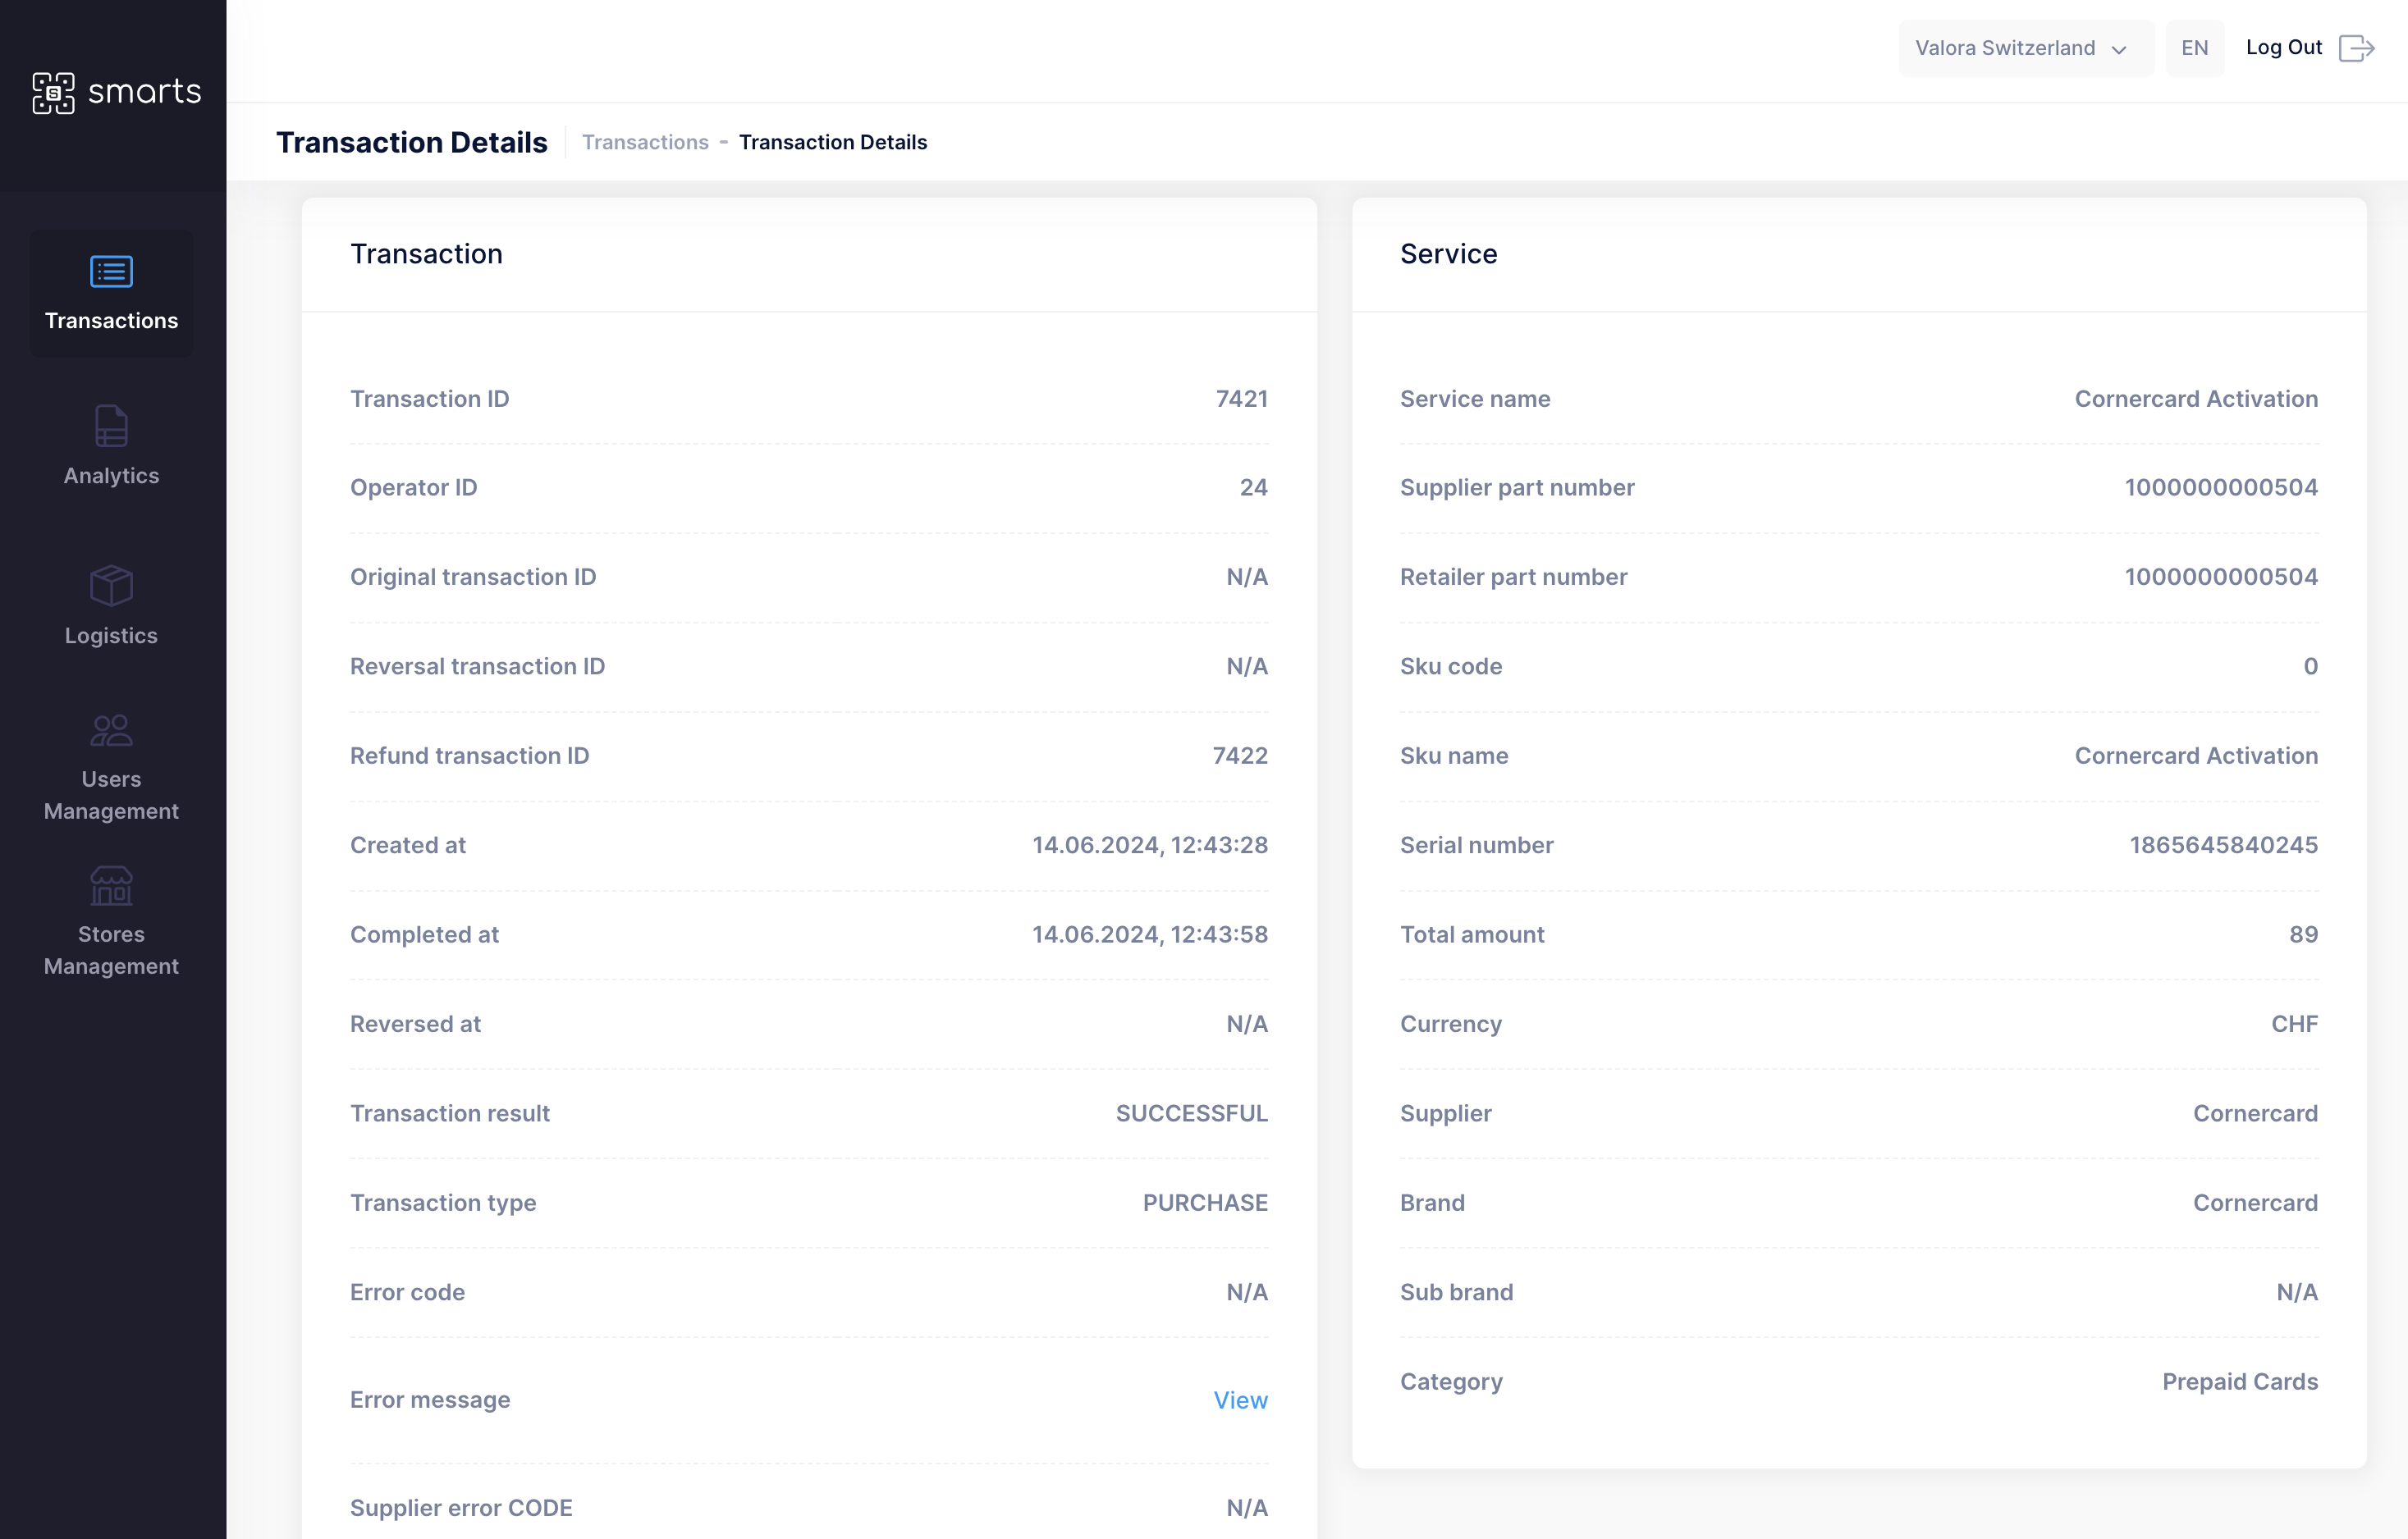Viewport: 2408px width, 1539px height.
Task: Click the Total amount value 89
Action: point(2304,934)
